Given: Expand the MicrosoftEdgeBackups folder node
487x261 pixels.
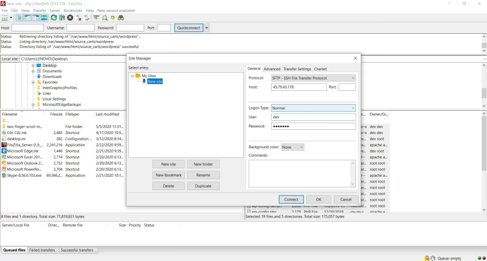Looking at the screenshot, I should (x=33, y=105).
